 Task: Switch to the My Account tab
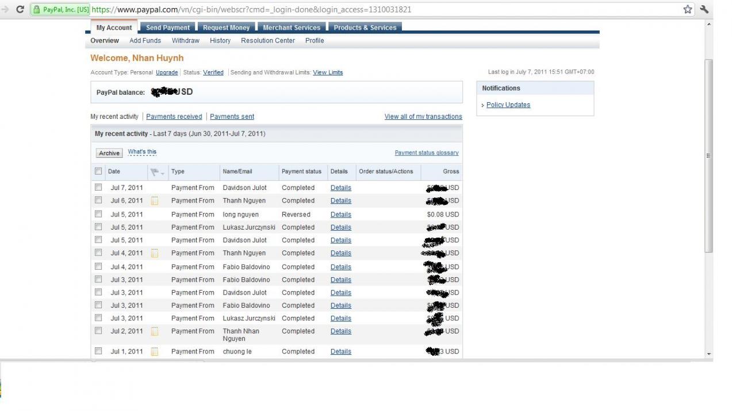click(x=114, y=28)
